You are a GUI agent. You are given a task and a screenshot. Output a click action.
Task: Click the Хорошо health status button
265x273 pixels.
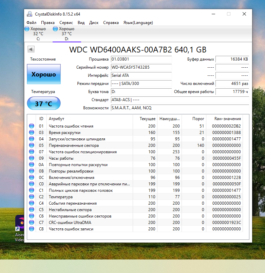pos(44,74)
